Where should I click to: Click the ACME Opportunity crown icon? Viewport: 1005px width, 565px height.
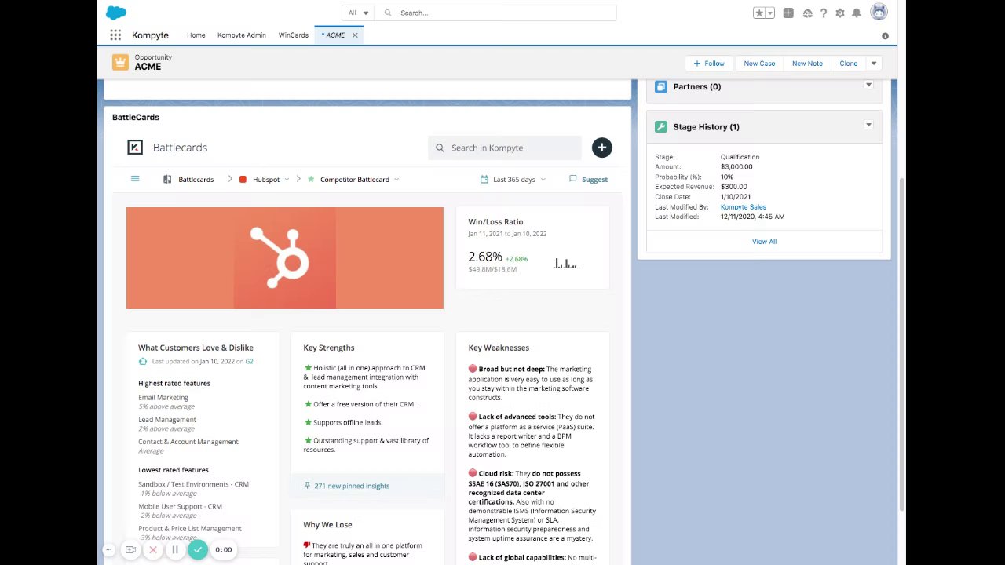pos(120,63)
